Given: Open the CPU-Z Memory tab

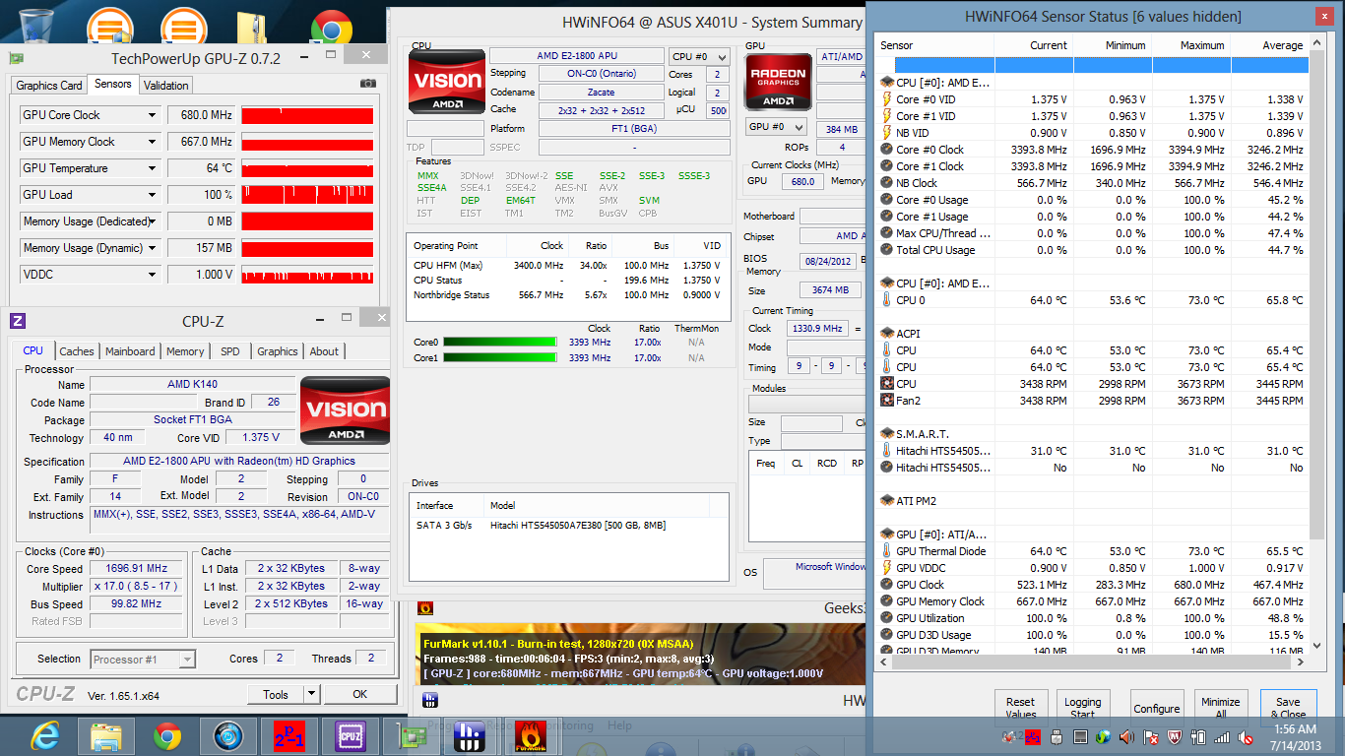Looking at the screenshot, I should tap(185, 351).
